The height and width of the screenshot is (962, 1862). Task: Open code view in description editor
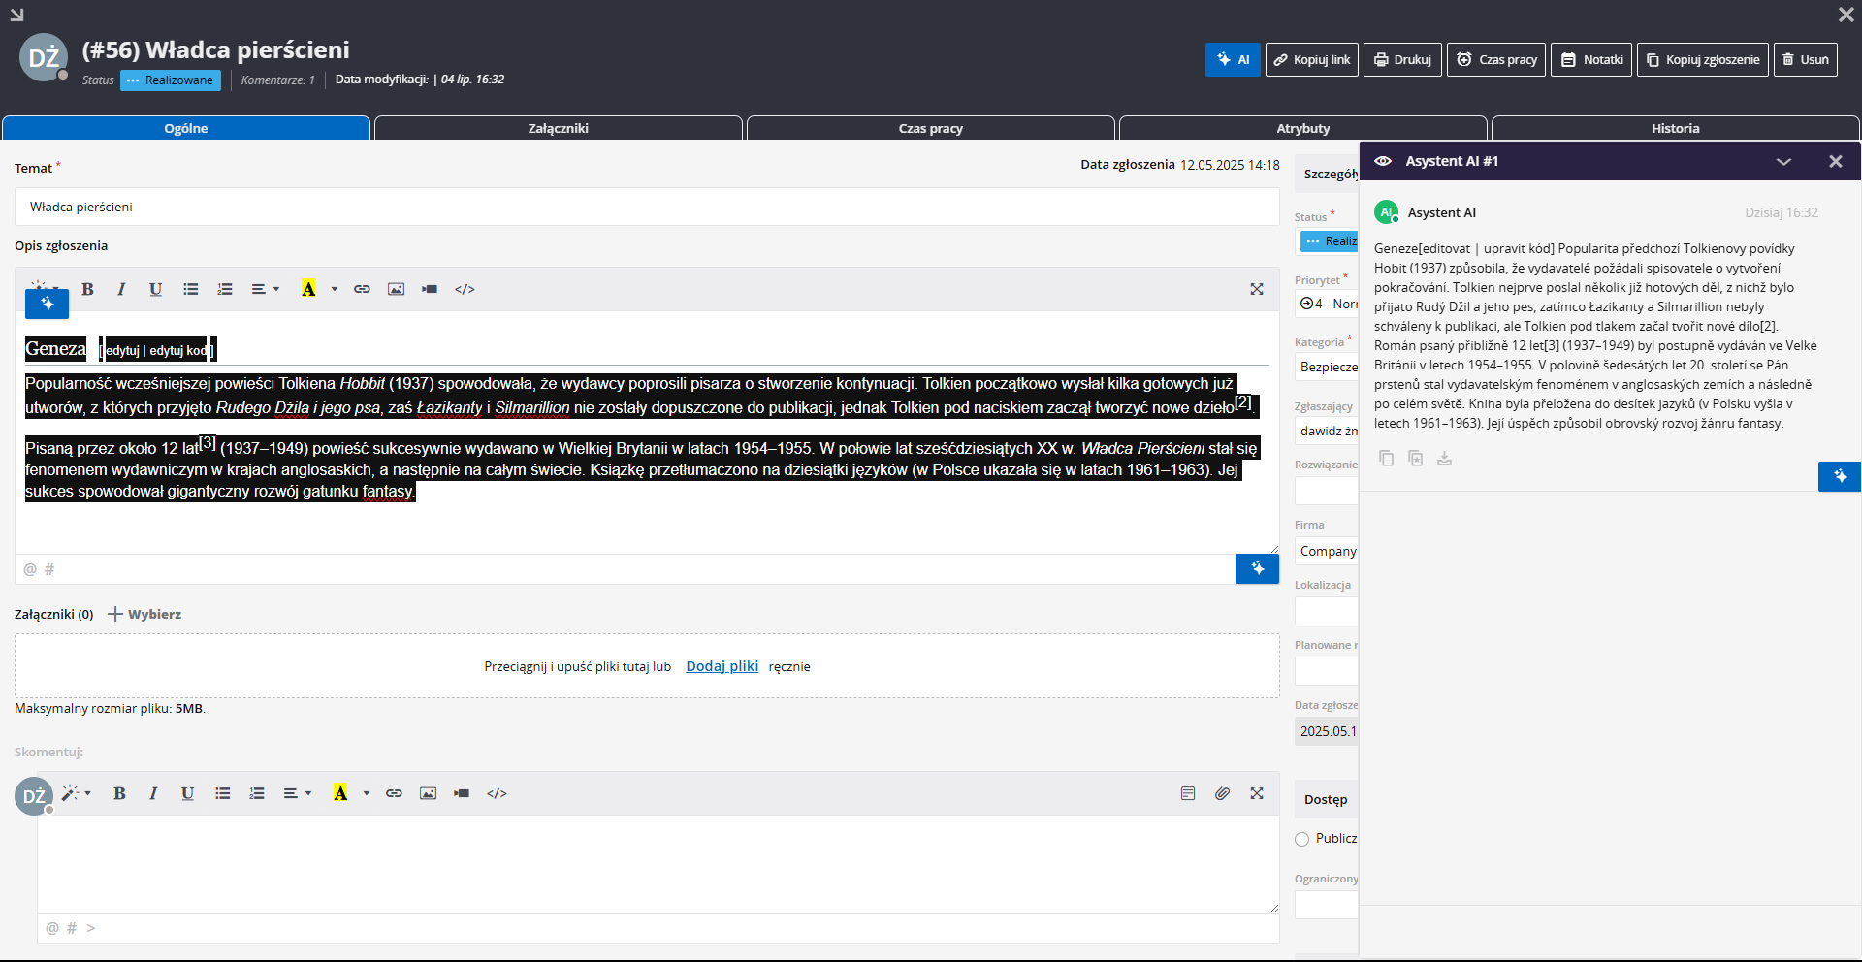coord(465,289)
